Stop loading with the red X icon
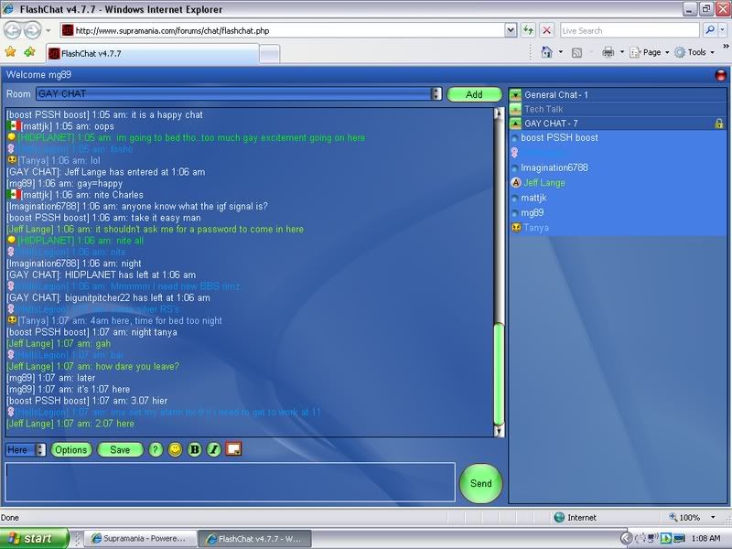Screen dimensions: 732x549 click(x=546, y=31)
